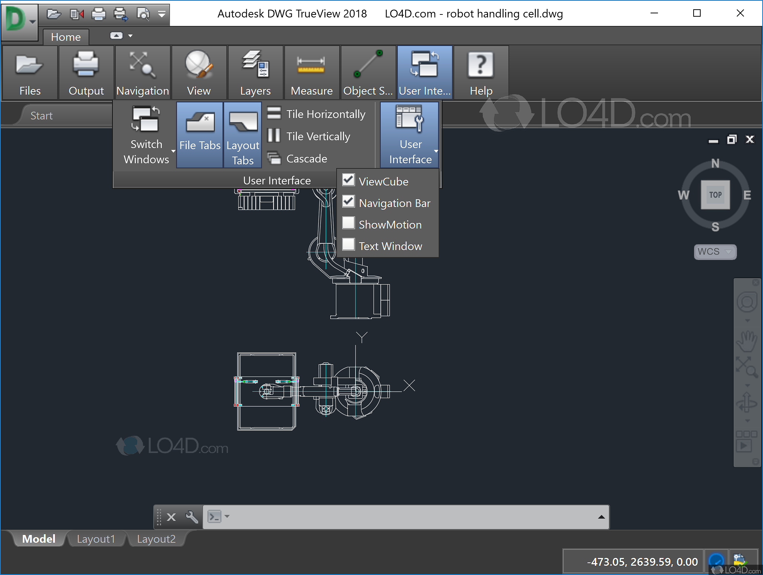Image resolution: width=763 pixels, height=575 pixels.
Task: Open a drawing with the Open file icon
Action: pyautogui.click(x=55, y=14)
